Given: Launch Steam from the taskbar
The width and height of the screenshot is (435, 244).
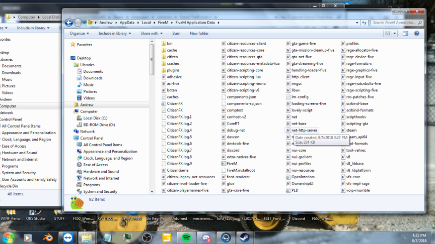Looking at the screenshot, I should (x=245, y=237).
